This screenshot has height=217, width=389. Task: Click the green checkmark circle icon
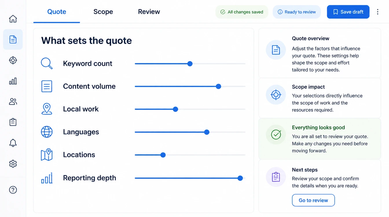coord(276,134)
